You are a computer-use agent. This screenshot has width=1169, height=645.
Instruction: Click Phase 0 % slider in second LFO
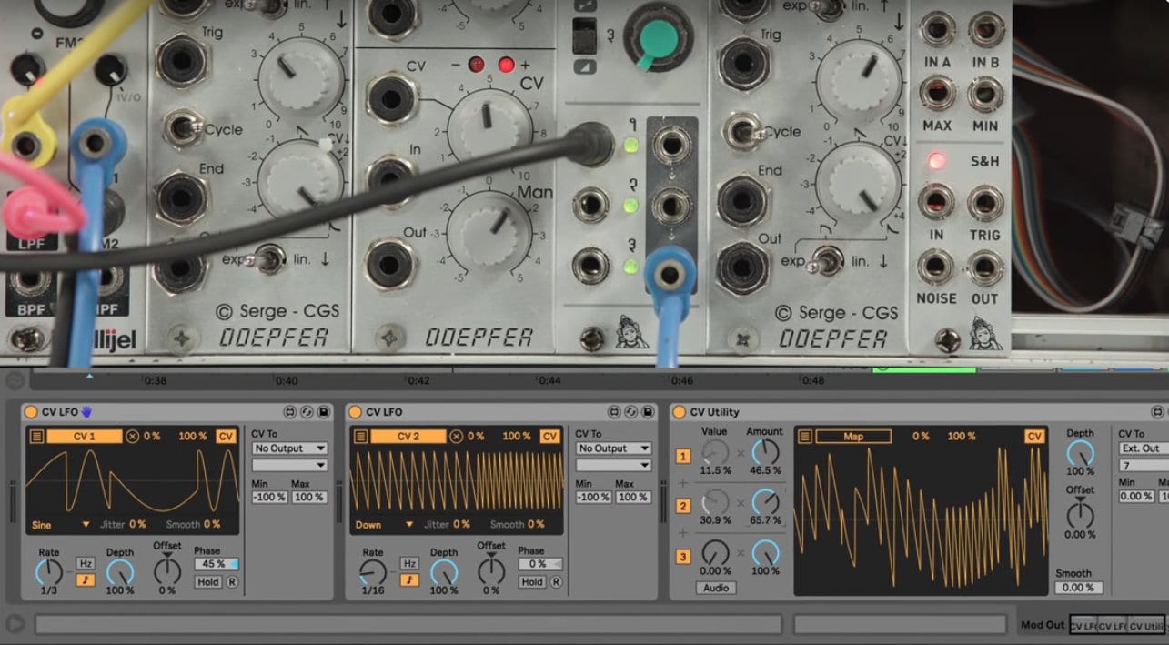[x=540, y=564]
